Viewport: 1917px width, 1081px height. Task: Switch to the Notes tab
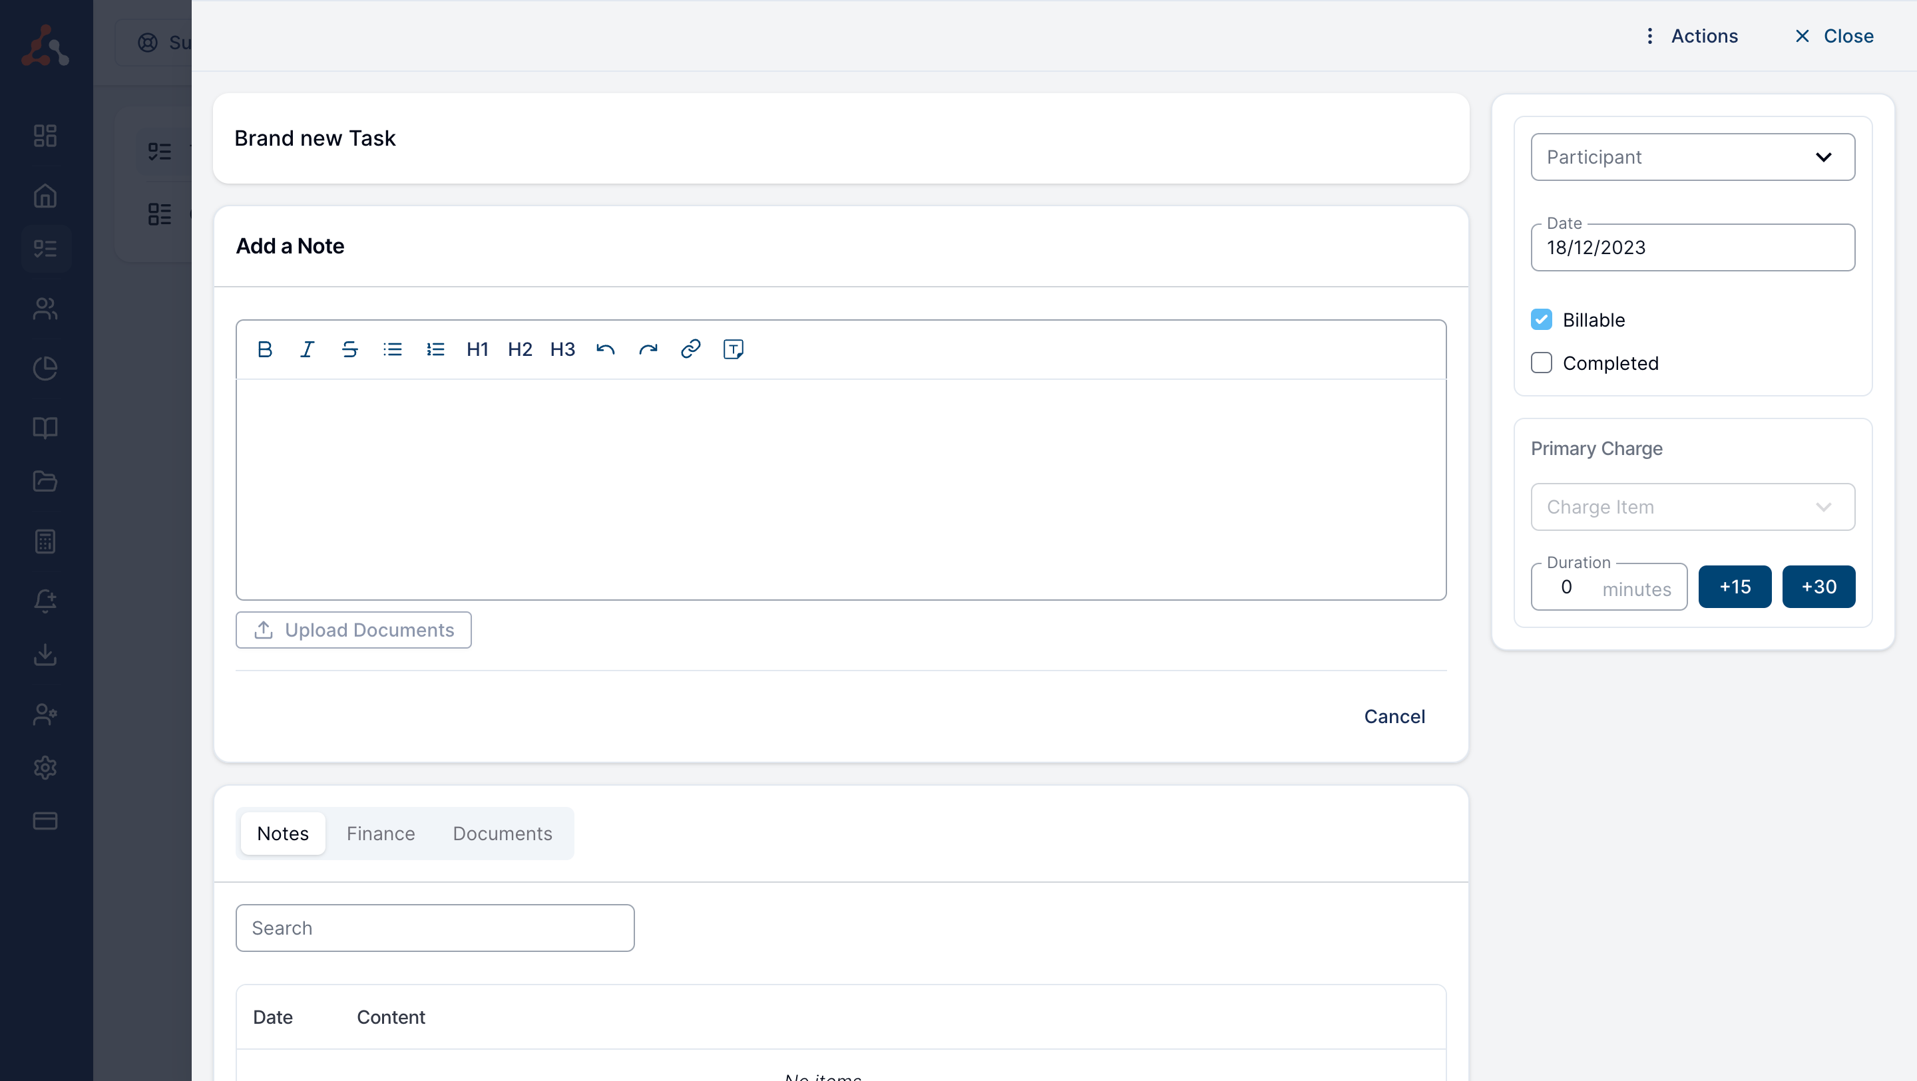tap(283, 834)
